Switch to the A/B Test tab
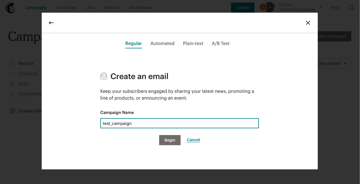Viewport: 360px width, 184px height. pyautogui.click(x=221, y=43)
